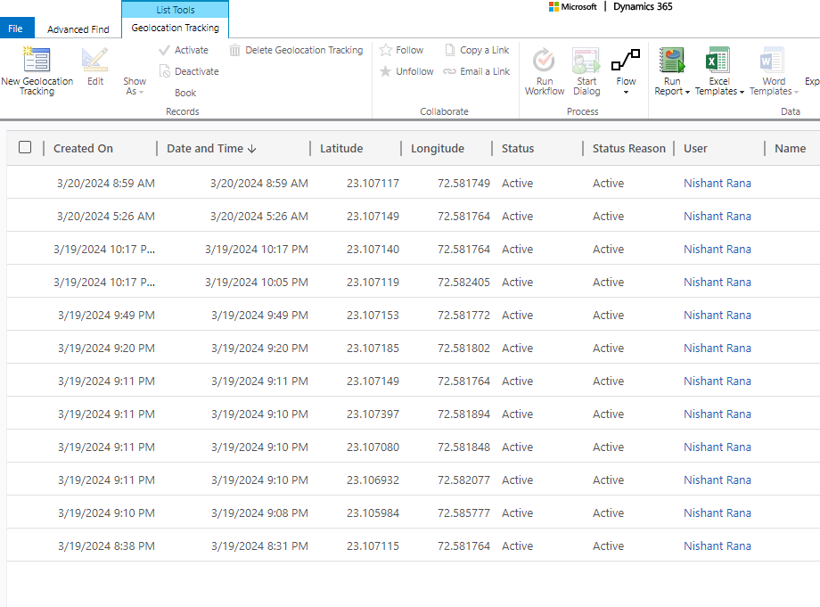Screen dimensions: 820x607
Task: Click the Email a Link icon
Action: tap(450, 71)
